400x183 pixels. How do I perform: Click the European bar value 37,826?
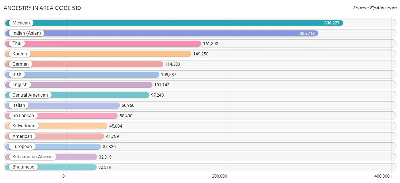click(x=109, y=147)
